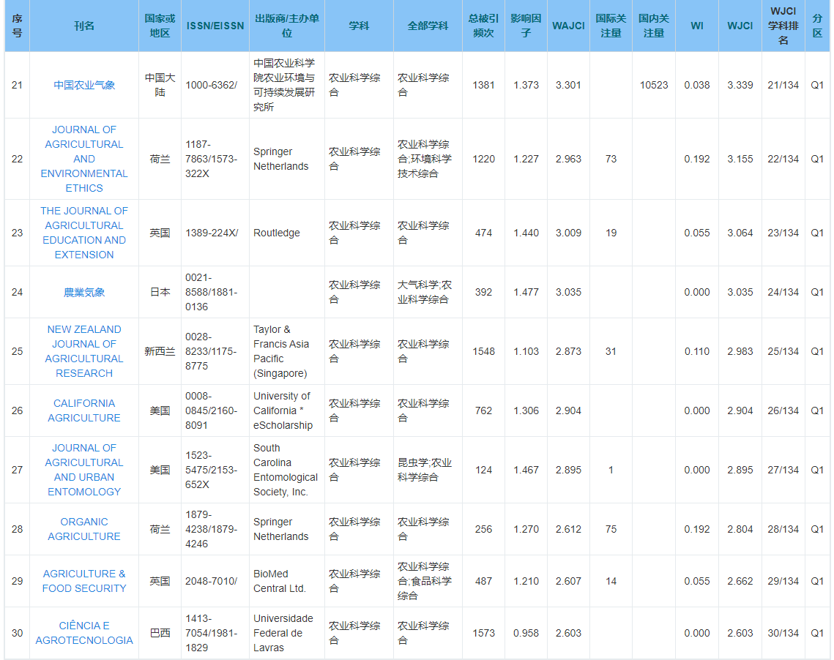The image size is (834, 660).
Task: Open the ORGANIC AGRICULTURE journal link
Action: tap(84, 529)
